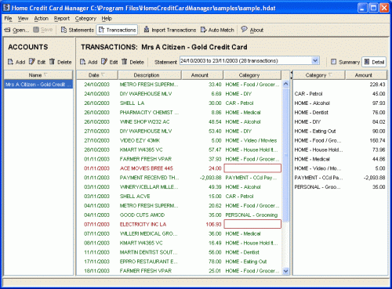Open the Category menu
This screenshot has width=392, height=289.
pyautogui.click(x=85, y=19)
